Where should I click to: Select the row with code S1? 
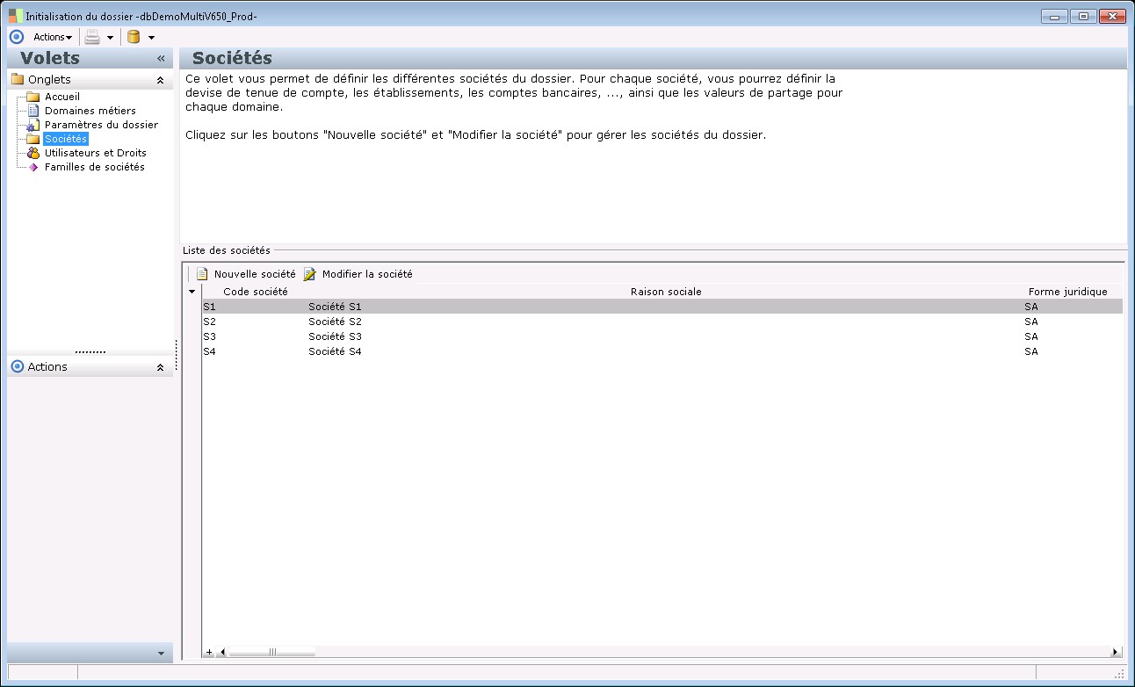tap(662, 307)
